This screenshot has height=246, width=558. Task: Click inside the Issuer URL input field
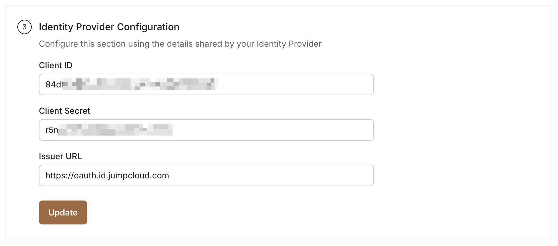coord(206,175)
